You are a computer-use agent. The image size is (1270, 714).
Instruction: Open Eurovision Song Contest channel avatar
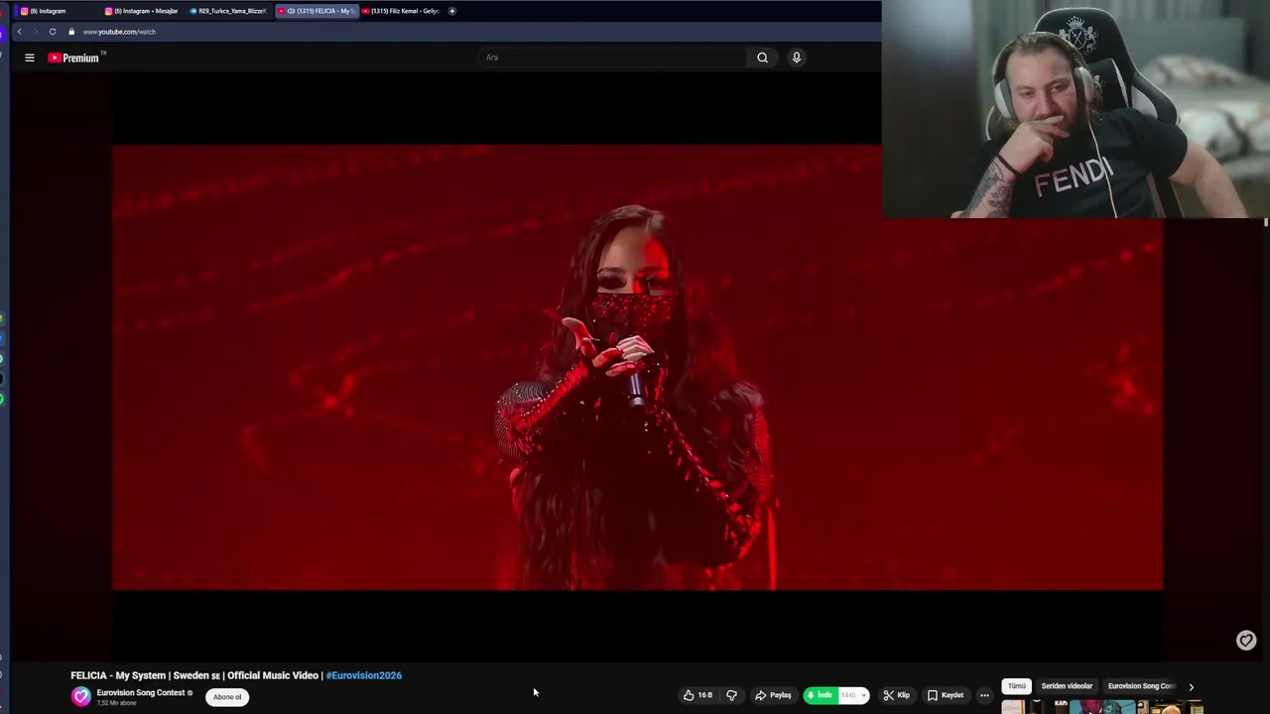(81, 697)
